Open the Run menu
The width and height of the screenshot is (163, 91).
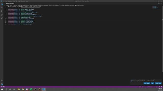(x=19, y=1)
